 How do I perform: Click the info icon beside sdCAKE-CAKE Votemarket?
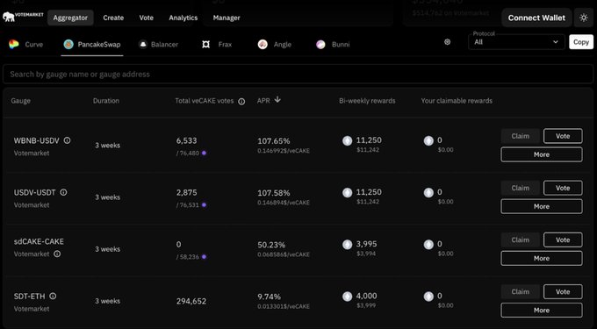57,254
